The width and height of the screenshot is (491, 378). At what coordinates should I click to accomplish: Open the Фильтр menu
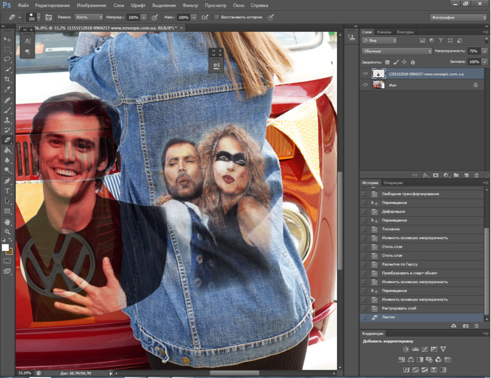(x=190, y=5)
